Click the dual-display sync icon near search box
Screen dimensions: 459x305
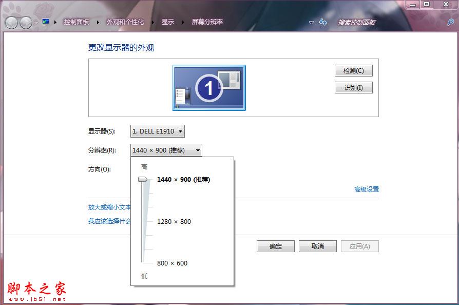323,22
